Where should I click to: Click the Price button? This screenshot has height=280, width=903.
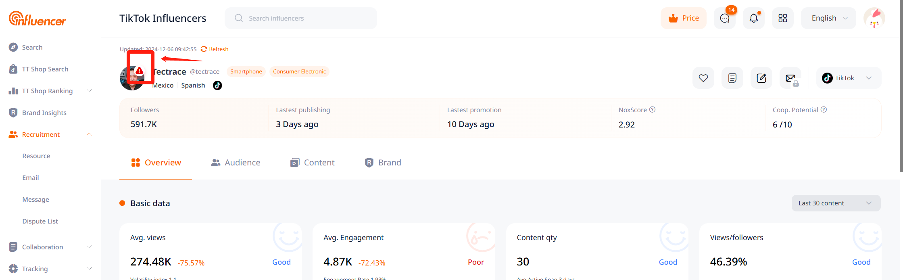coord(683,18)
